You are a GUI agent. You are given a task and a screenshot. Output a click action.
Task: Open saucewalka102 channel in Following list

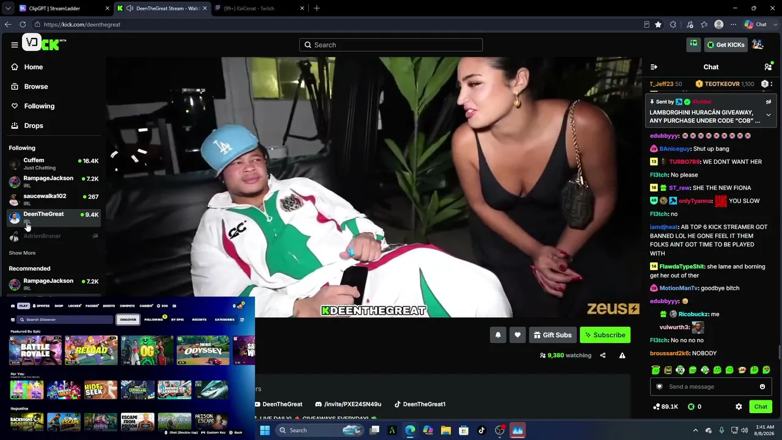(54, 199)
